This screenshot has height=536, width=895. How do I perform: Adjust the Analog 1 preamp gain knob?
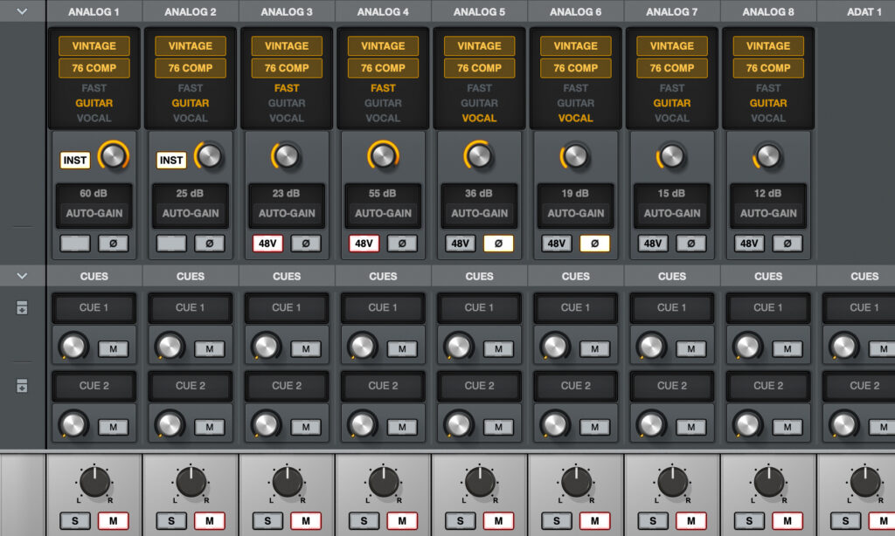click(113, 155)
